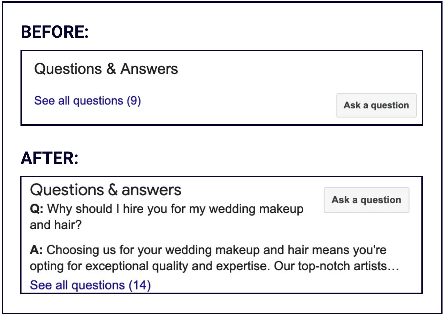Image resolution: width=444 pixels, height=316 pixels.
Task: Click the BEFORE: label
Action: point(55,32)
